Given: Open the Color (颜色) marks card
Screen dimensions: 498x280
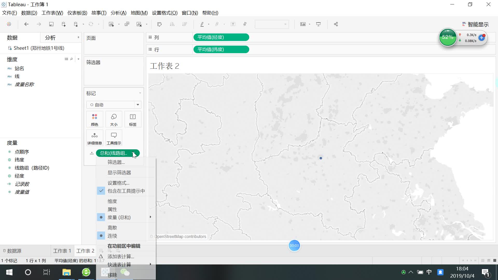Looking at the screenshot, I should [x=95, y=119].
